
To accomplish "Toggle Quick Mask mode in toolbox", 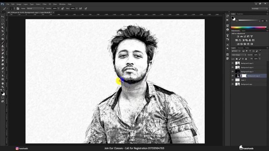I will pos(3,98).
